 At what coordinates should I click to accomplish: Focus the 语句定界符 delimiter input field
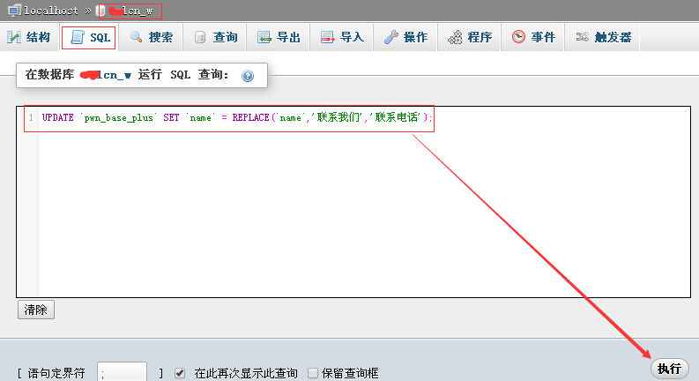123,372
